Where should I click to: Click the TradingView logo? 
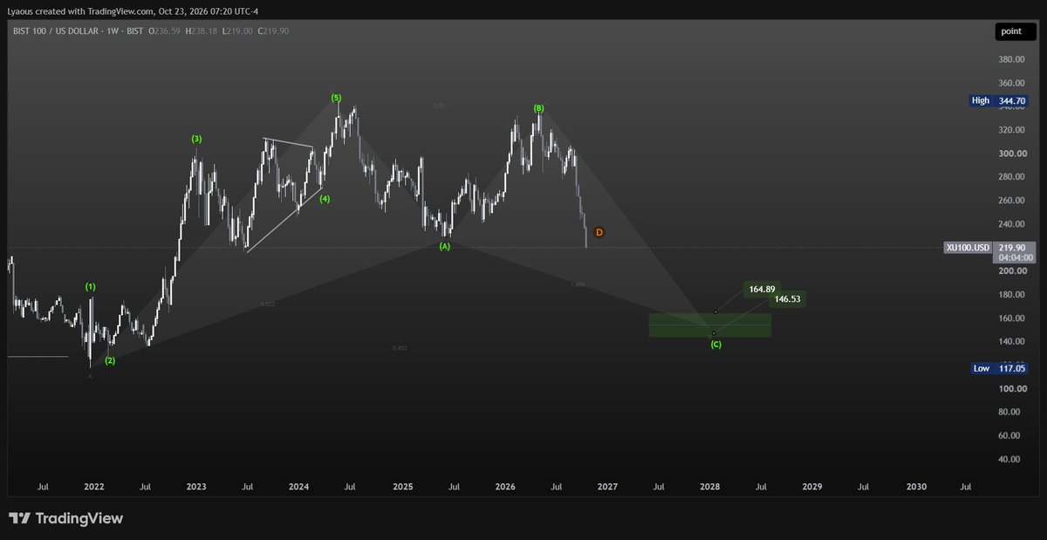click(66, 518)
